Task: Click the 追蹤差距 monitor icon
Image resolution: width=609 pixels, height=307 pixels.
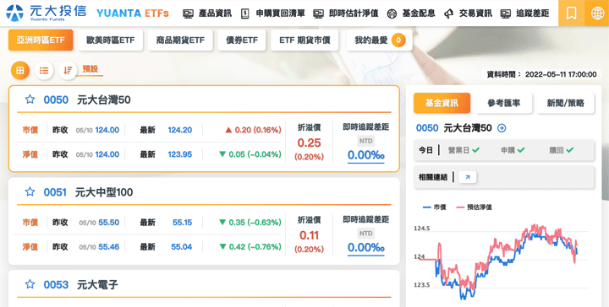Action: click(x=505, y=13)
